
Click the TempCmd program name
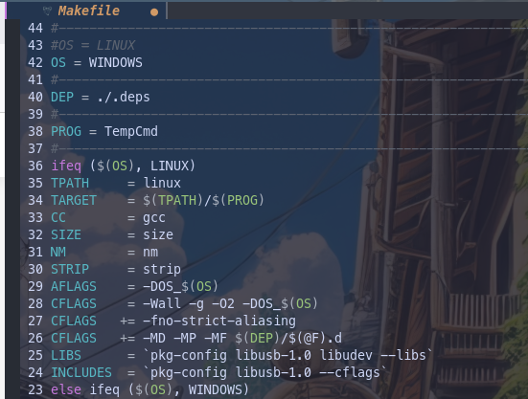[x=131, y=131]
